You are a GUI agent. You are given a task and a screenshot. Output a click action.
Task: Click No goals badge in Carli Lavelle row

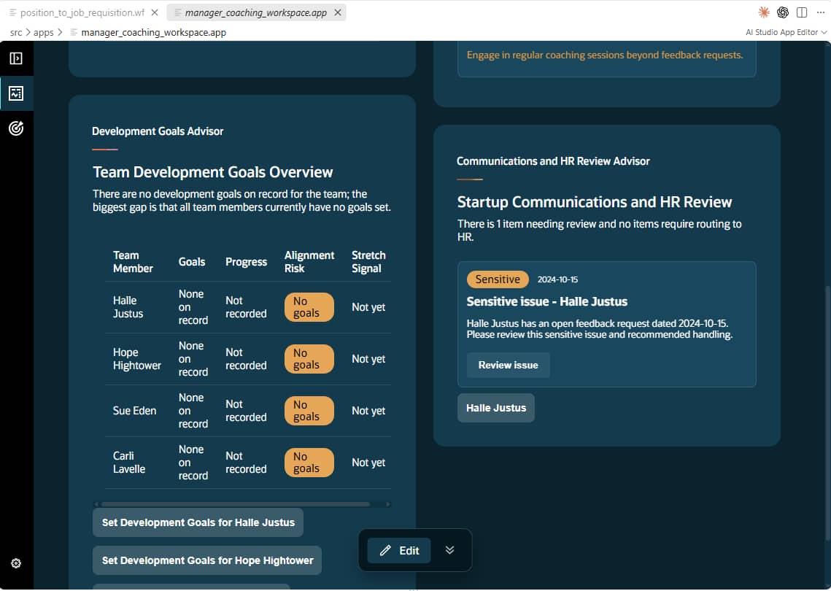309,463
